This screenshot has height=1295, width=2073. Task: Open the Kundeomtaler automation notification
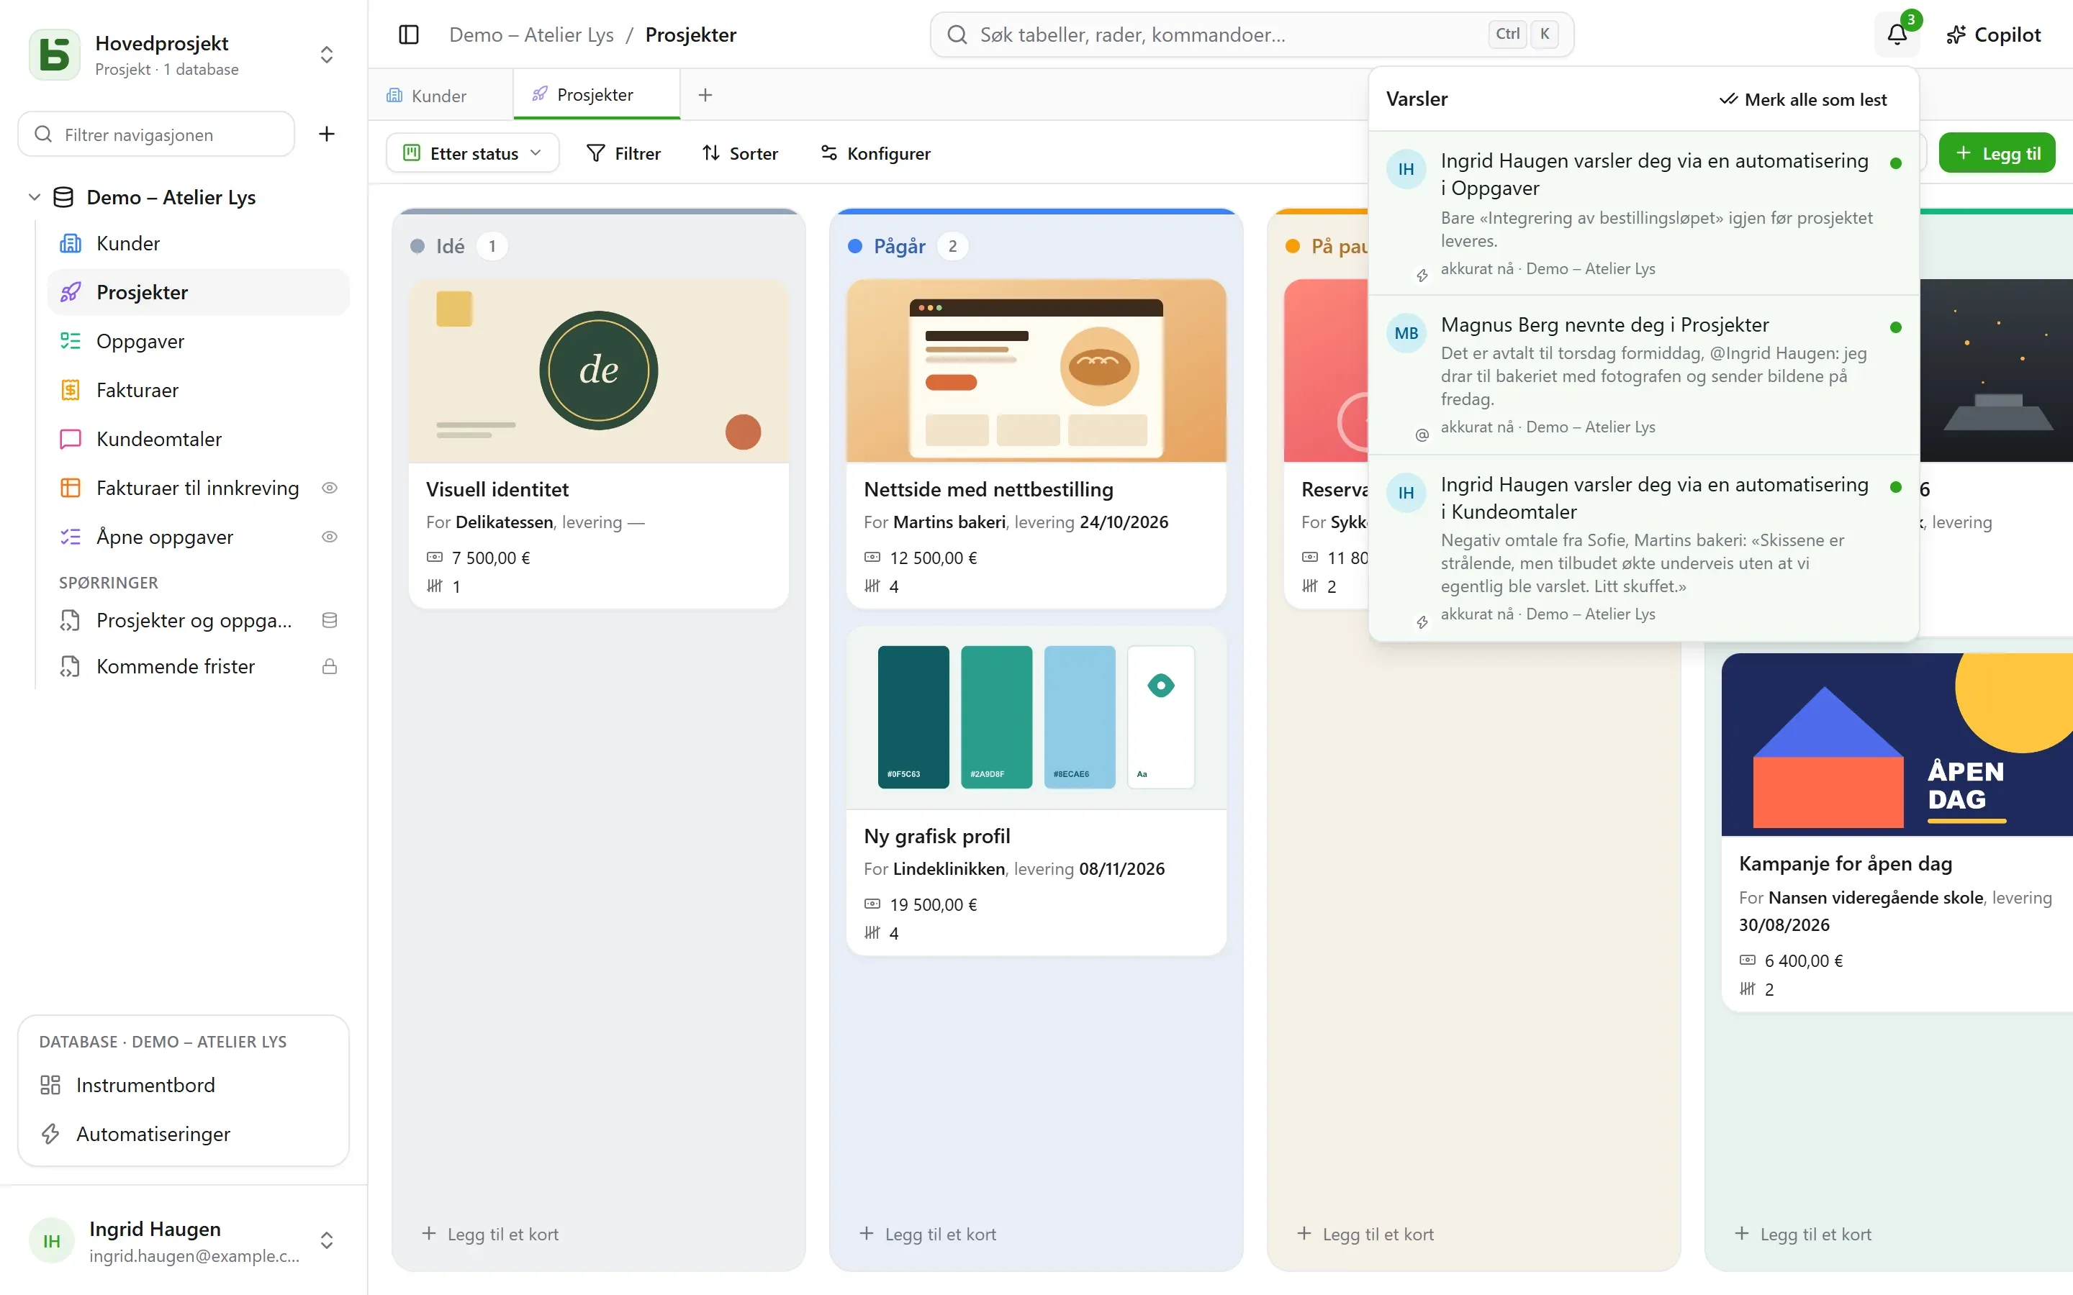1643,548
